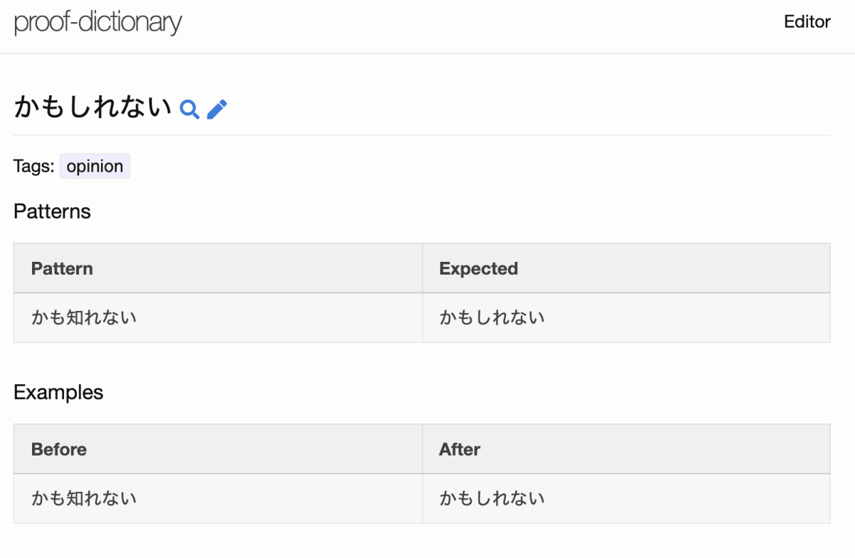The height and width of the screenshot is (558, 855).
Task: Select かもしれない cell under After column
Action: pyautogui.click(x=626, y=498)
